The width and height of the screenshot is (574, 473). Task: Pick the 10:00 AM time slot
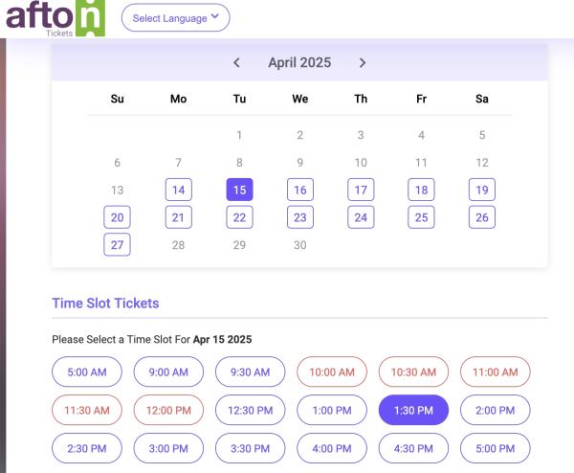pyautogui.click(x=332, y=372)
